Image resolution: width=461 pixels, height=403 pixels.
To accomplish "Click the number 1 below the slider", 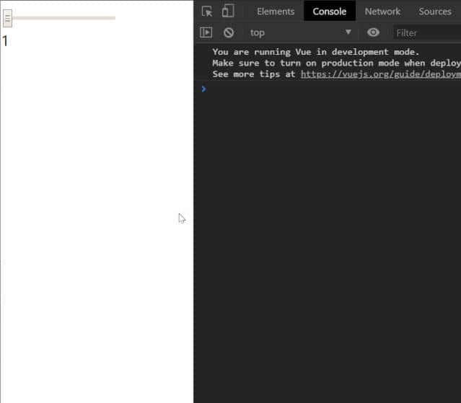I will click(5, 41).
